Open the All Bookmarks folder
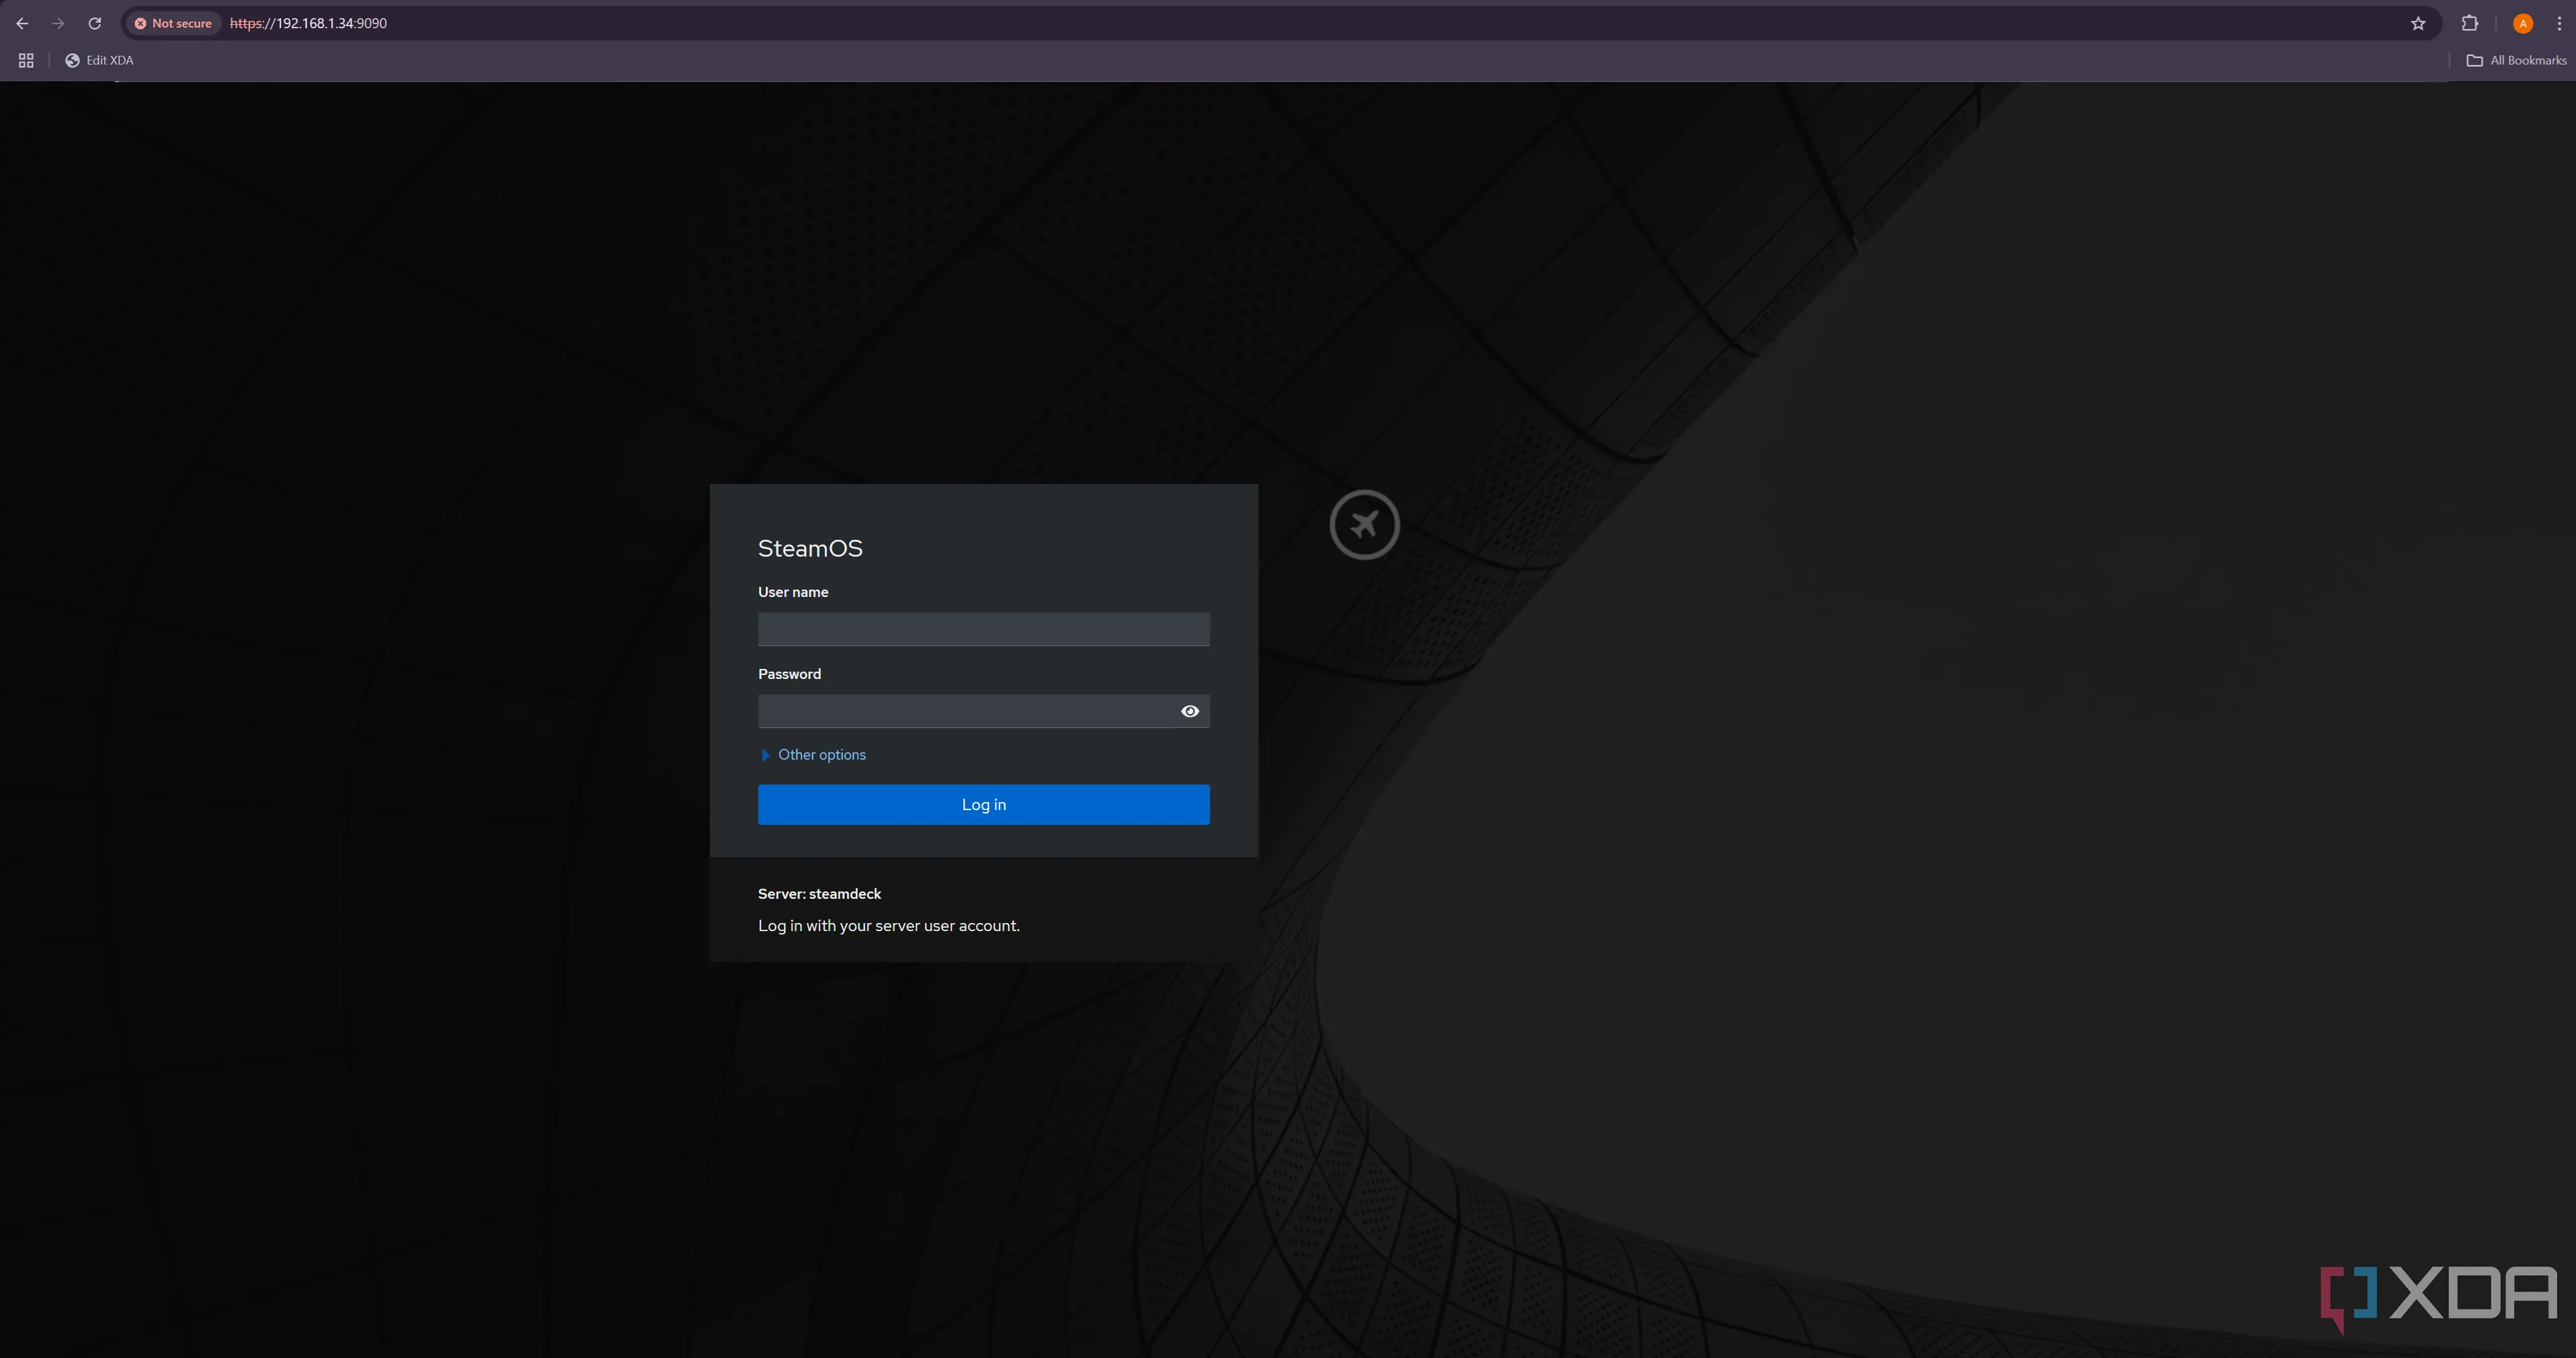2576x1358 pixels. click(2516, 60)
